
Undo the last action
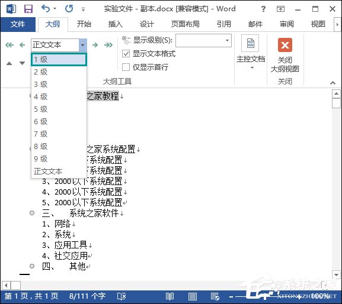point(46,9)
